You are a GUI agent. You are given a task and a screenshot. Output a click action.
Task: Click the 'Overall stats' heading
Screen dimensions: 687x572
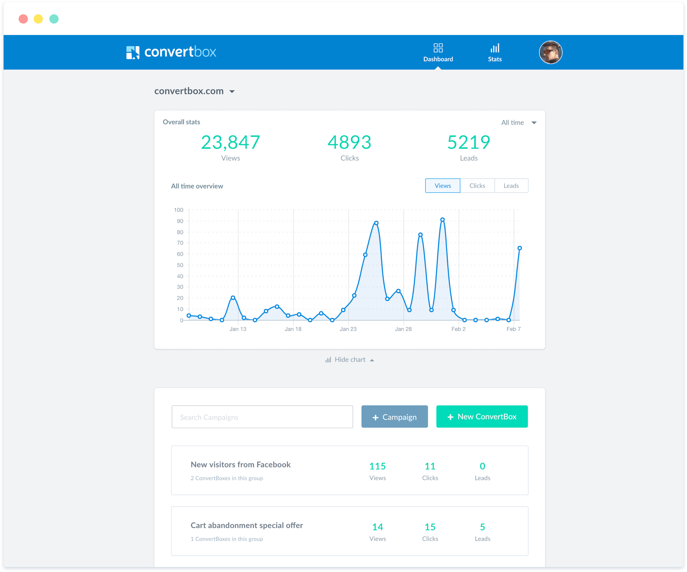pos(182,122)
